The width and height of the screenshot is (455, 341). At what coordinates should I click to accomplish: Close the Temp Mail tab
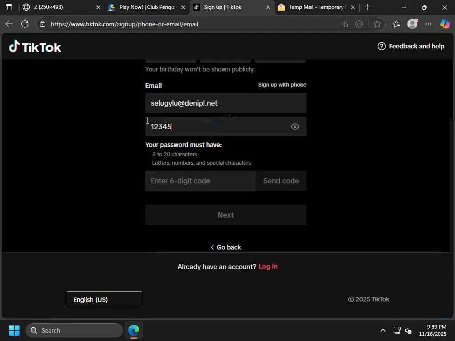tap(353, 7)
